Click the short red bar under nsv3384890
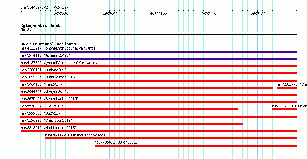Image resolution: width=307 pixels, height=159 pixels. (x=285, y=109)
